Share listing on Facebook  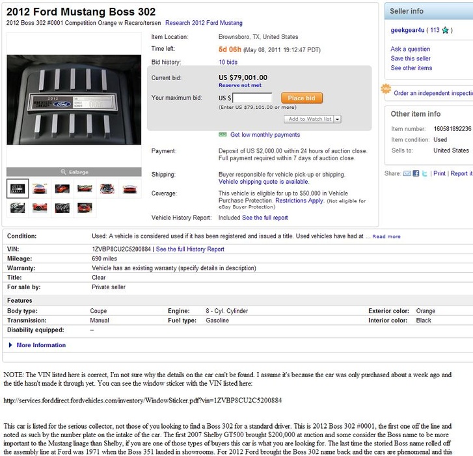pos(416,174)
